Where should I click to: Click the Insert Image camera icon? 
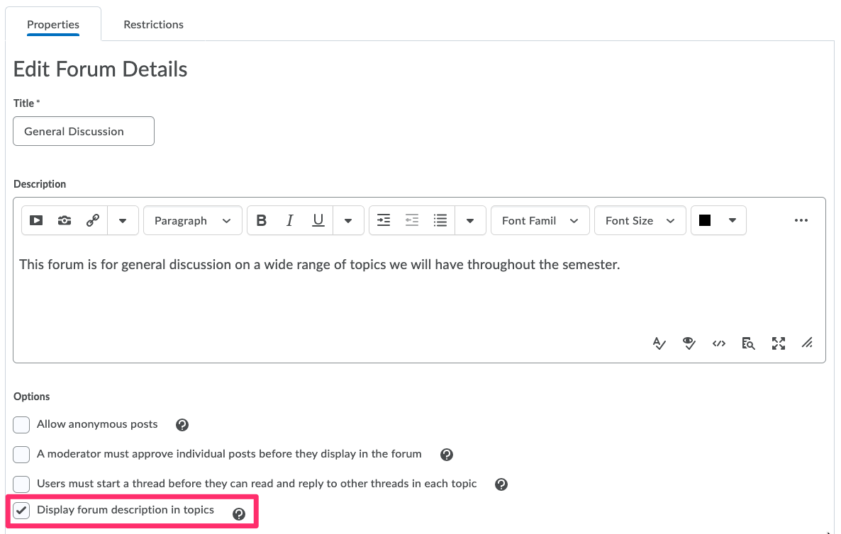click(65, 220)
